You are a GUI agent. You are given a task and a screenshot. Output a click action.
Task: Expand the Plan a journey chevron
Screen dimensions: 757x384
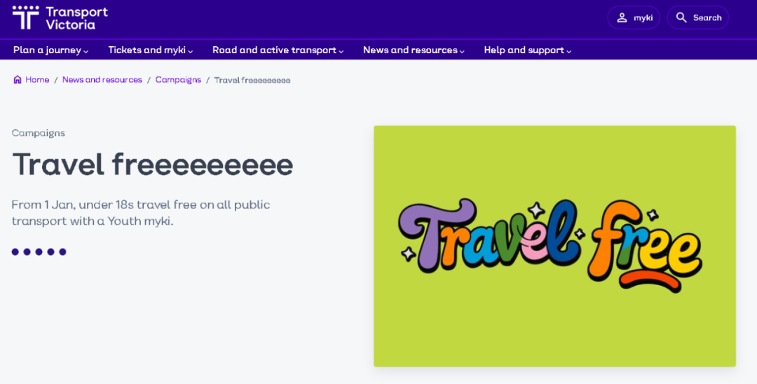tap(86, 51)
